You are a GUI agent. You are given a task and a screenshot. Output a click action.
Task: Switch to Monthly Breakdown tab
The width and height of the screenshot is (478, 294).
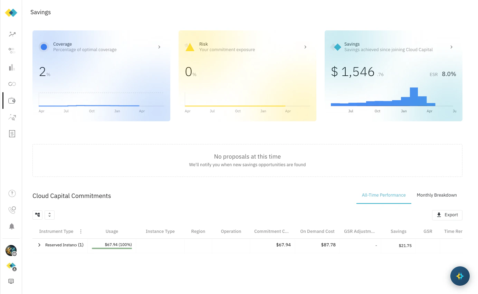click(x=437, y=195)
